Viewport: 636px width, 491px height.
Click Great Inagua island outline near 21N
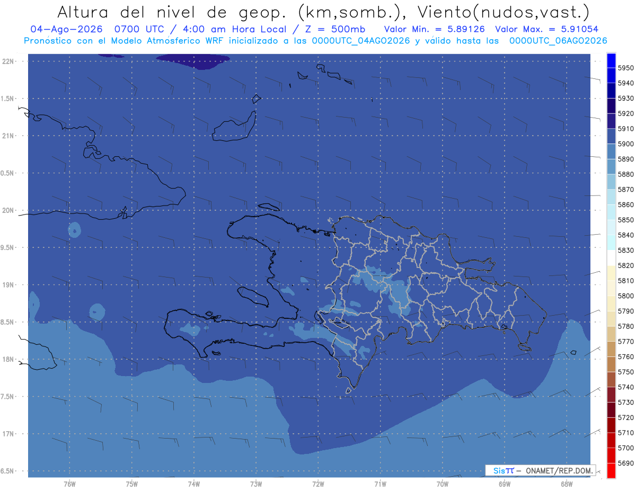click(x=234, y=127)
